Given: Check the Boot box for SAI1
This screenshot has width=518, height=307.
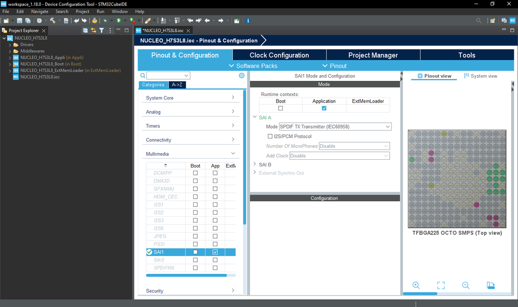Looking at the screenshot, I should point(195,252).
